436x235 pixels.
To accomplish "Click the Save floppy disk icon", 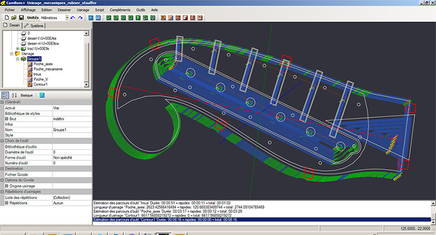I will 21,17.
